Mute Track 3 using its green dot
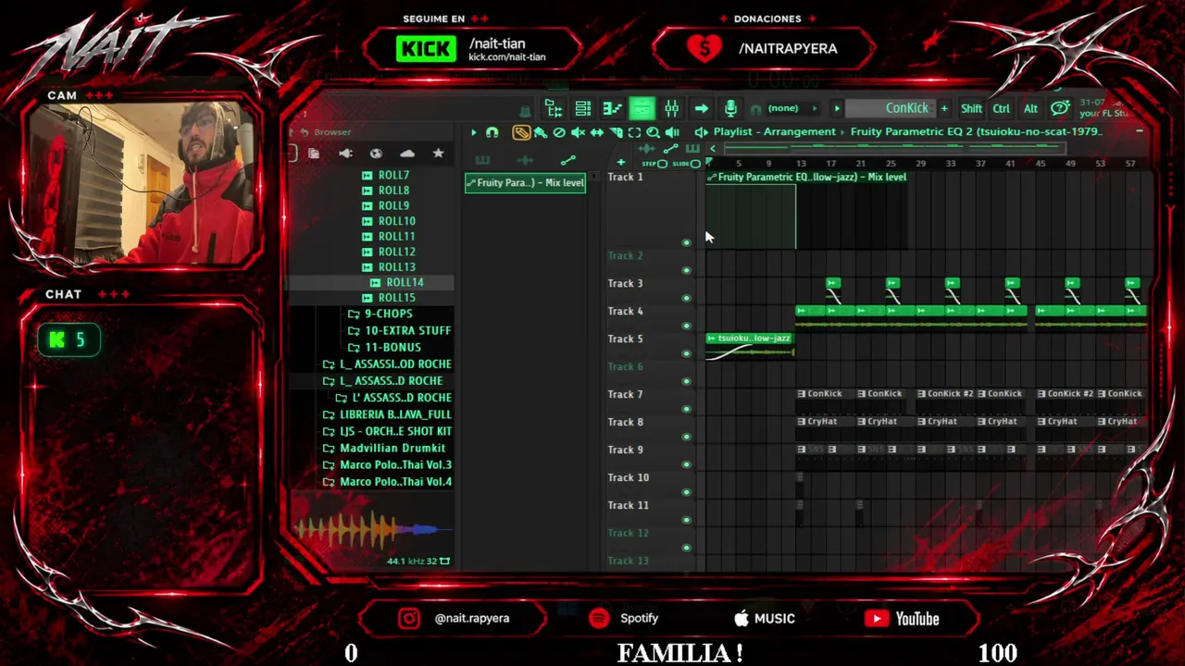 pos(686,298)
